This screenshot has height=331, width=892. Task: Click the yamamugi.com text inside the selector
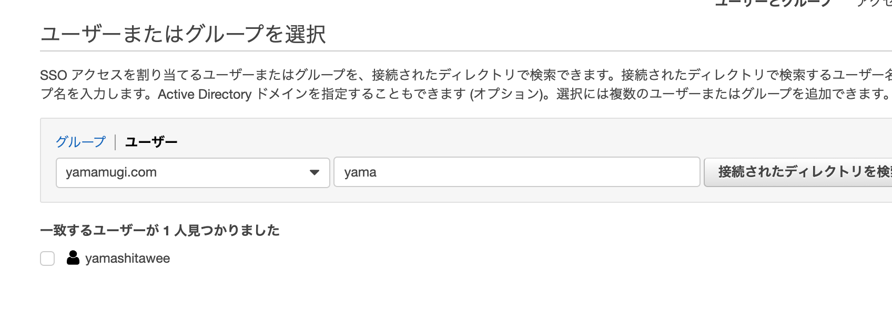click(x=111, y=172)
